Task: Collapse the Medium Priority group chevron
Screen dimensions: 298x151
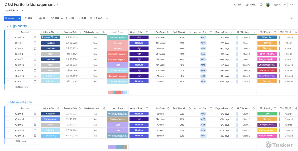Action: [x=8, y=102]
